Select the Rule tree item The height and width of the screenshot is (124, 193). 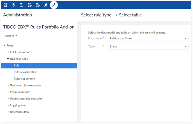[x=16, y=65]
